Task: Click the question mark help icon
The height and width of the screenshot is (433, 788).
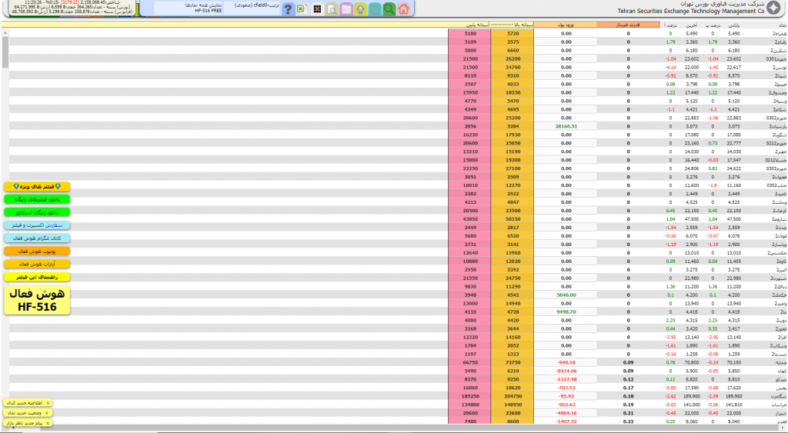Action: click(287, 9)
